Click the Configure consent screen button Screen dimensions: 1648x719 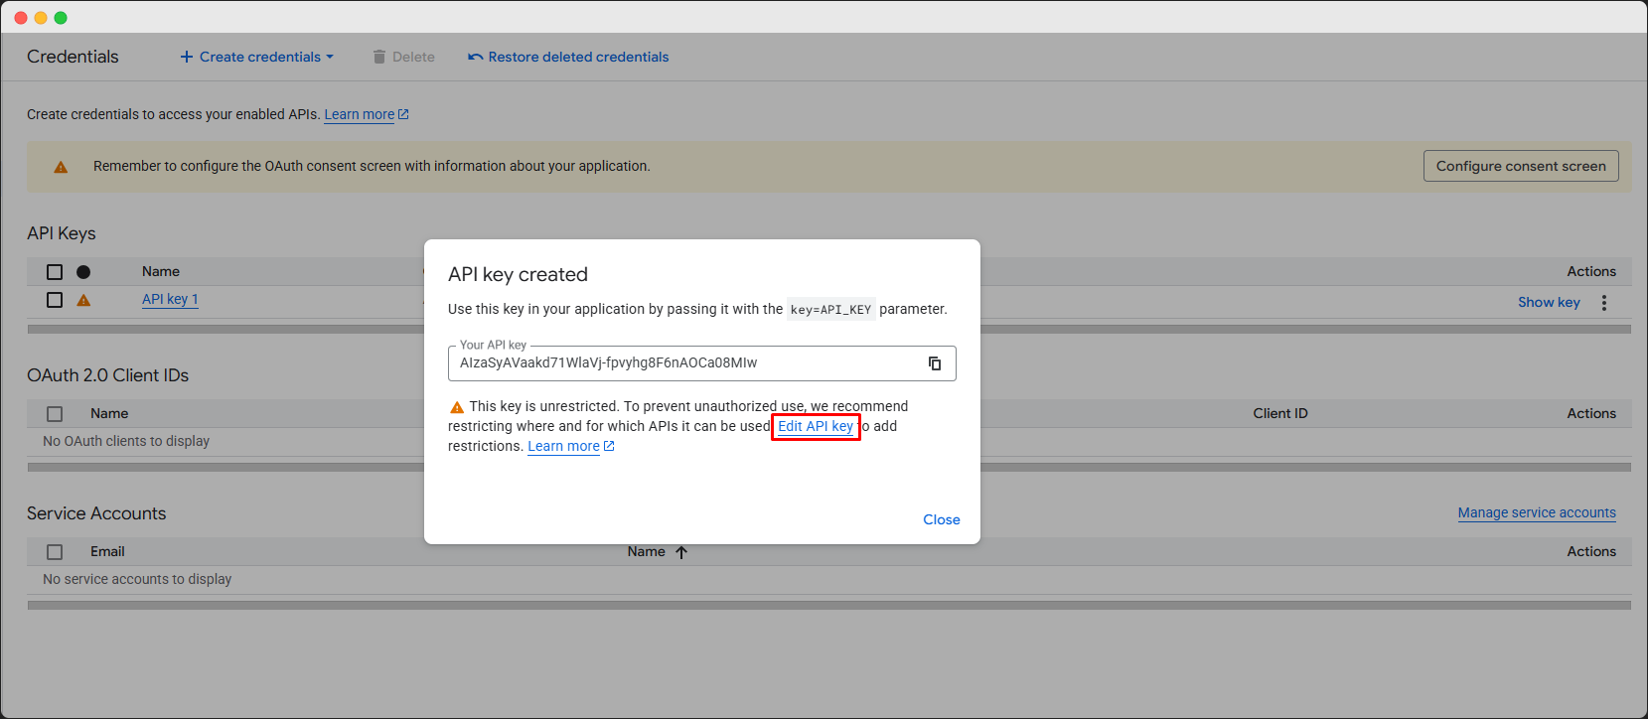click(1521, 166)
